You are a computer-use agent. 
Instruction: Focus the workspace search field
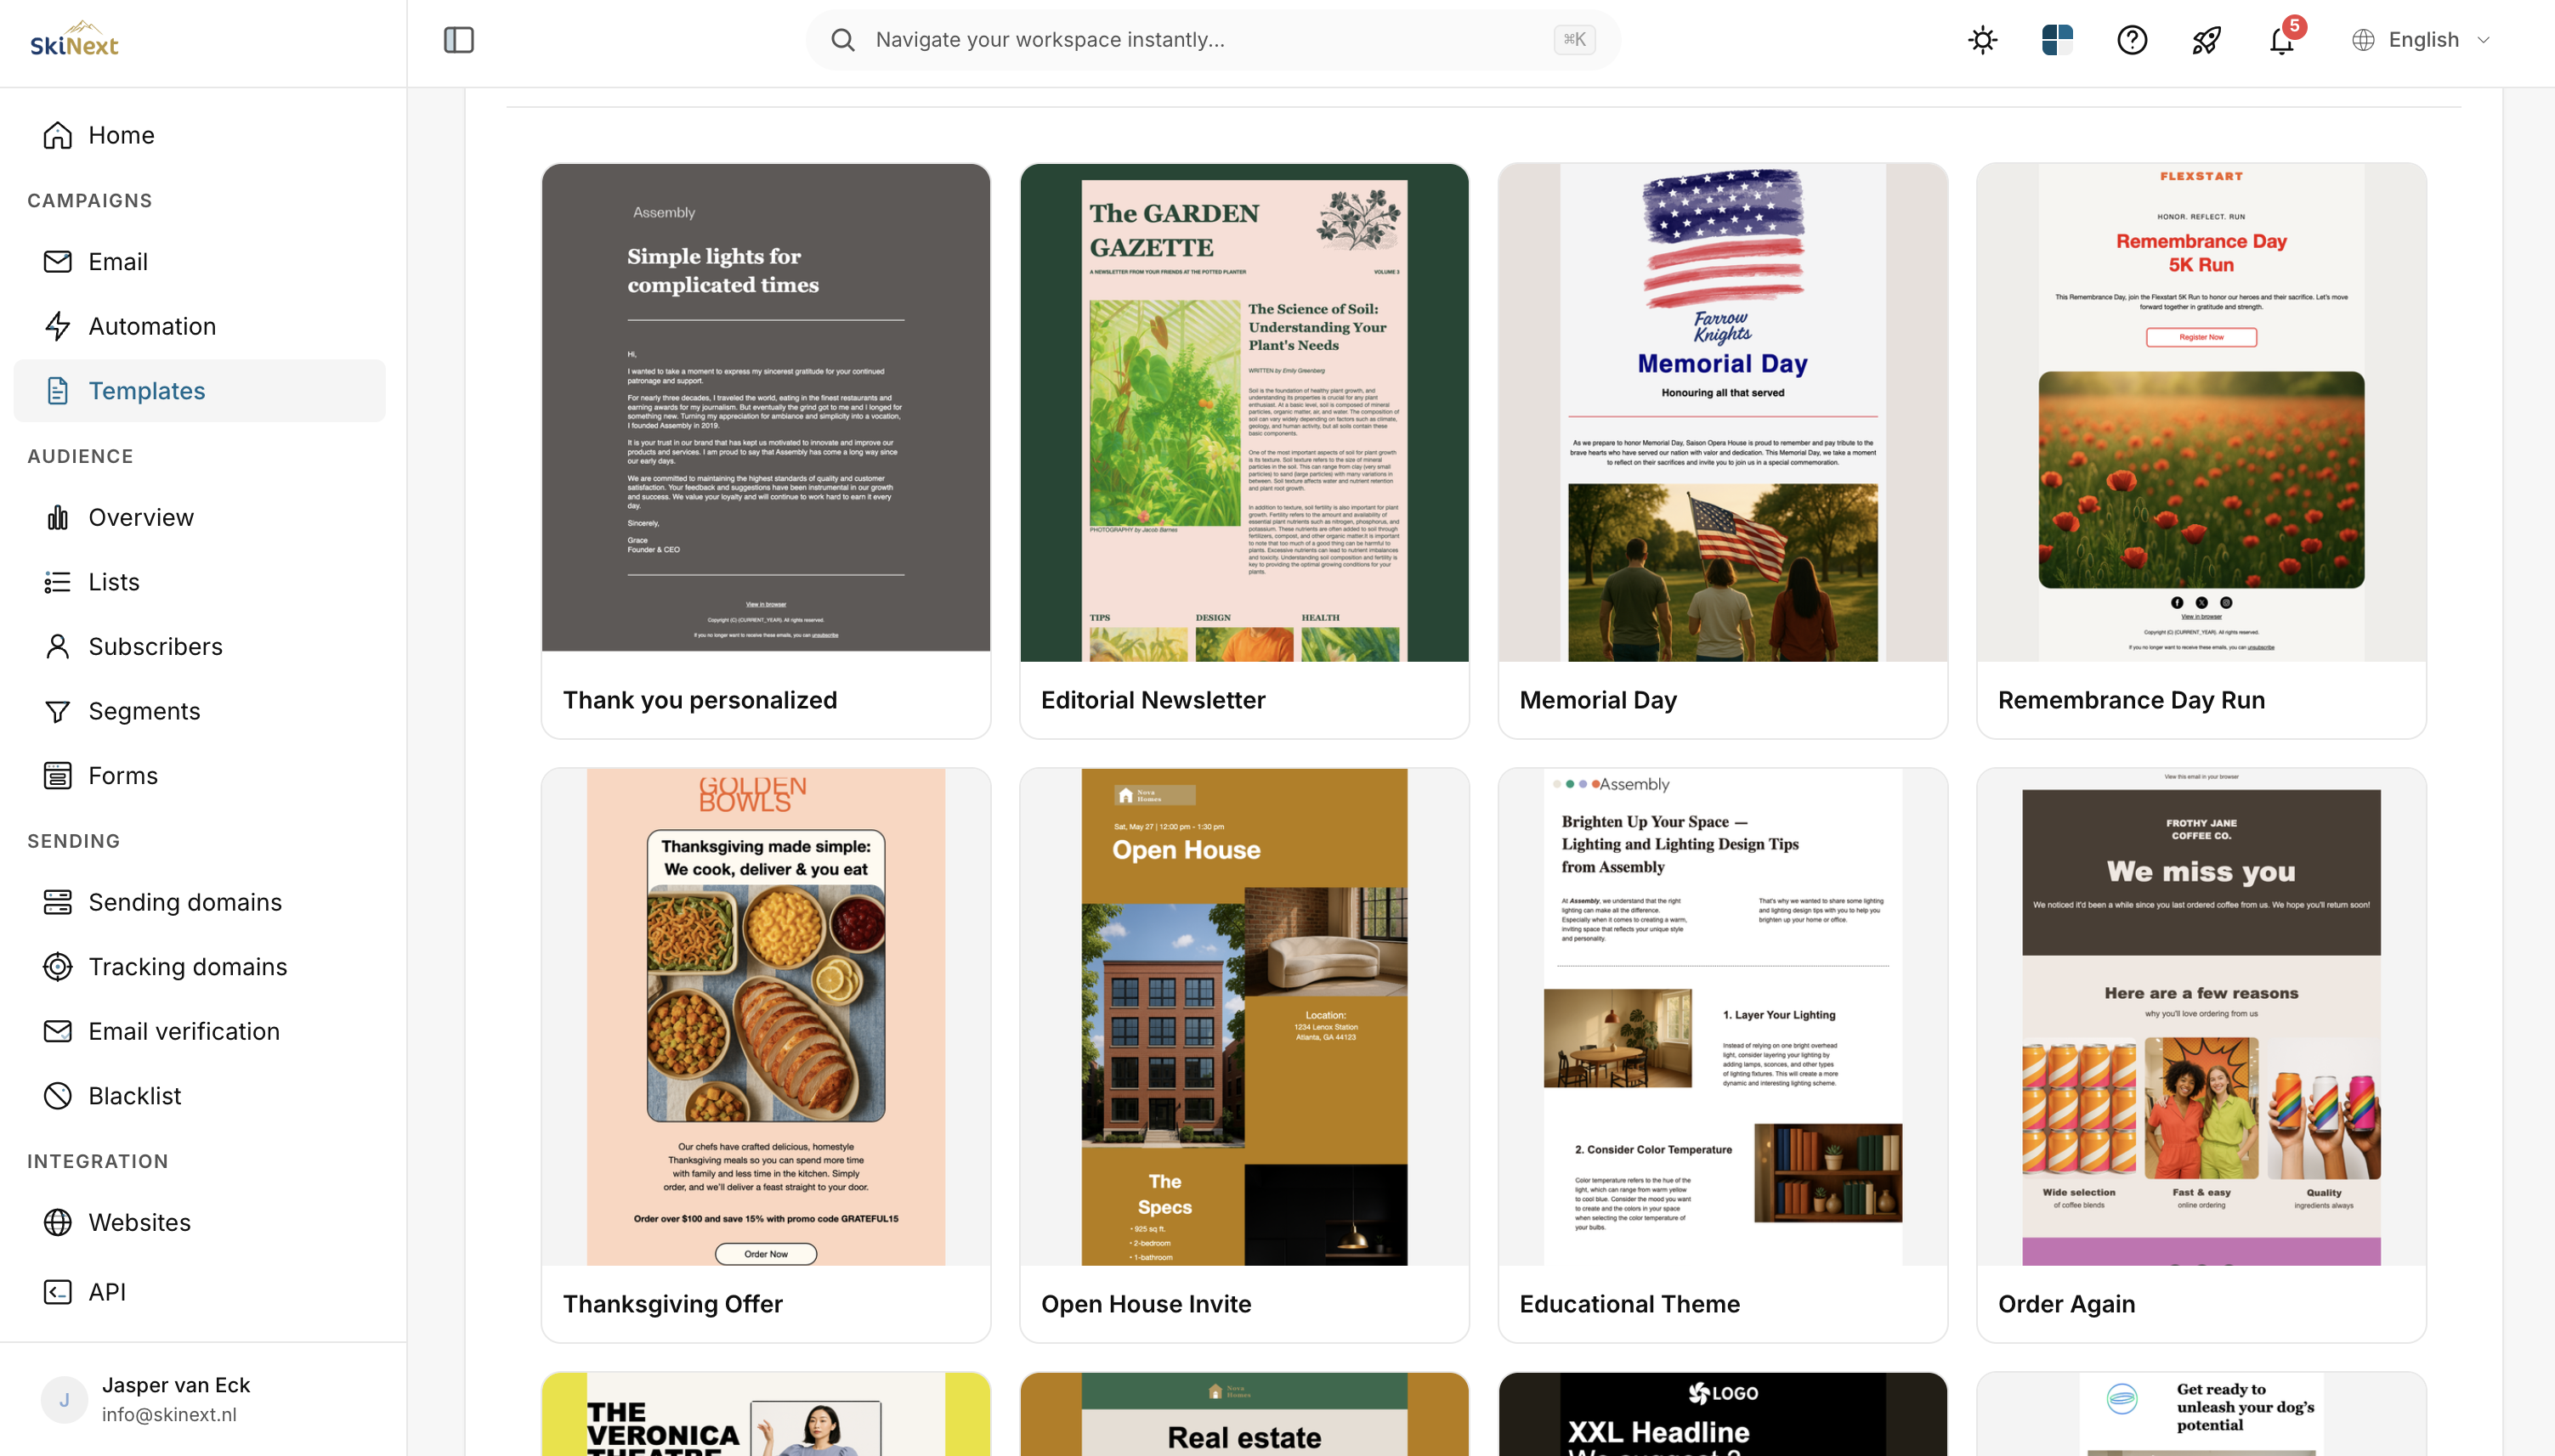click(1212, 40)
